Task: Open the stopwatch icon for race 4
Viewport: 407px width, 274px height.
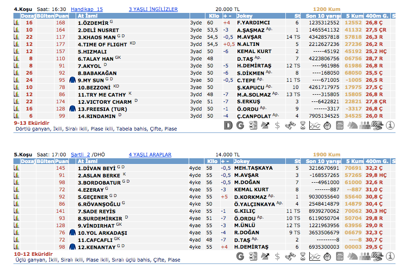Action: tap(328, 125)
